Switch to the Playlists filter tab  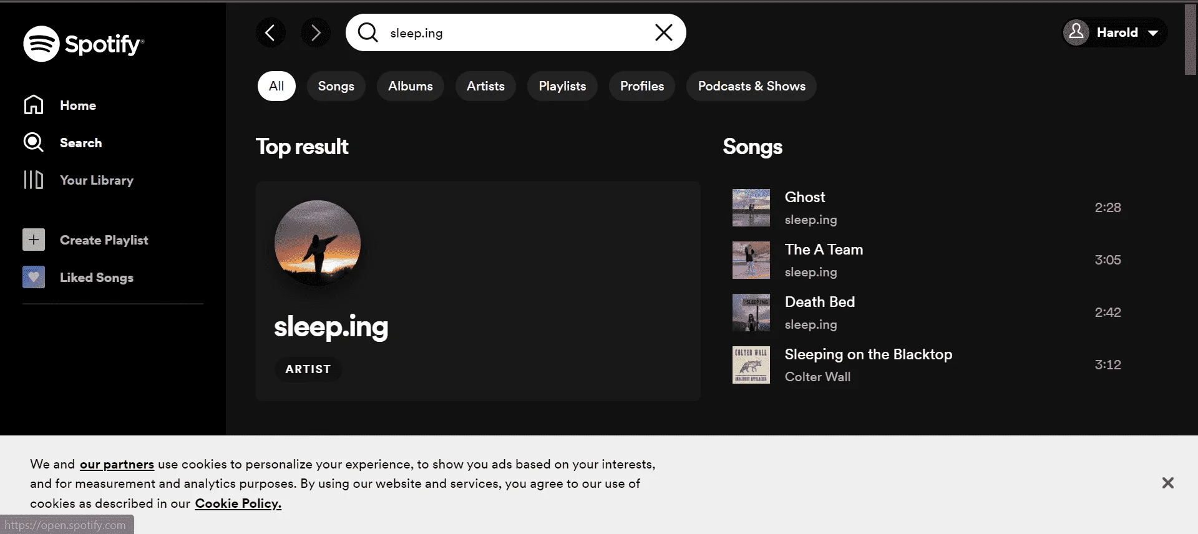pyautogui.click(x=562, y=86)
